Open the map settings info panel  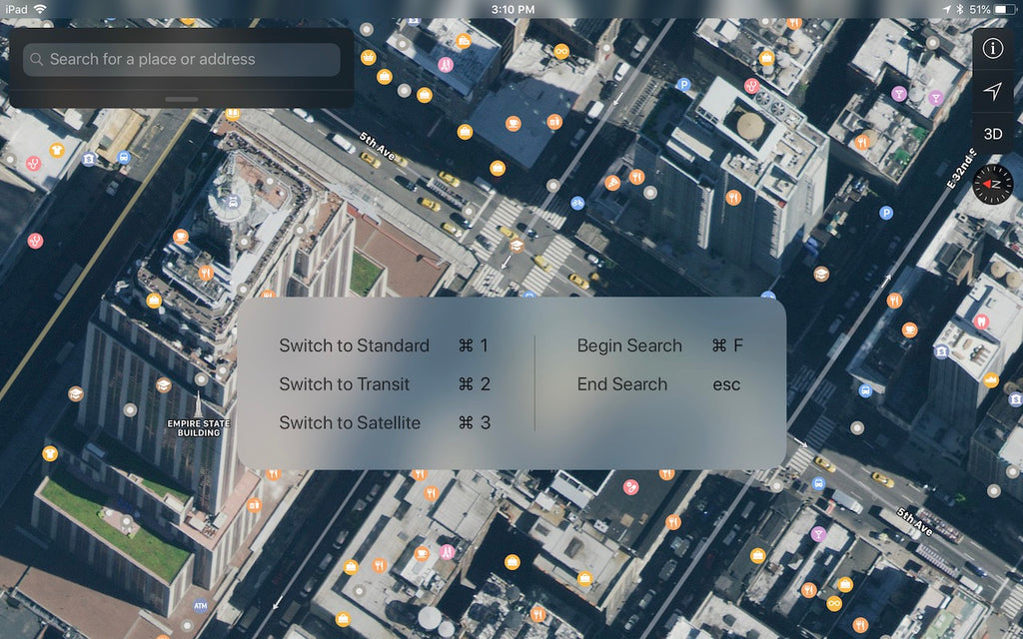pyautogui.click(x=992, y=49)
